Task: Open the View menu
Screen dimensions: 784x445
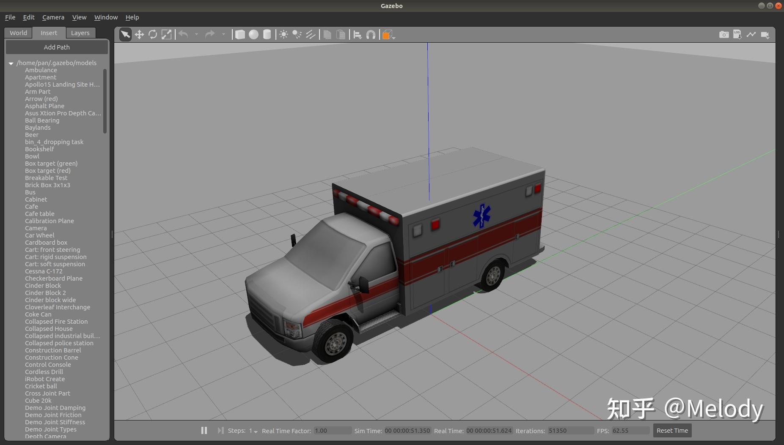Action: 79,17
